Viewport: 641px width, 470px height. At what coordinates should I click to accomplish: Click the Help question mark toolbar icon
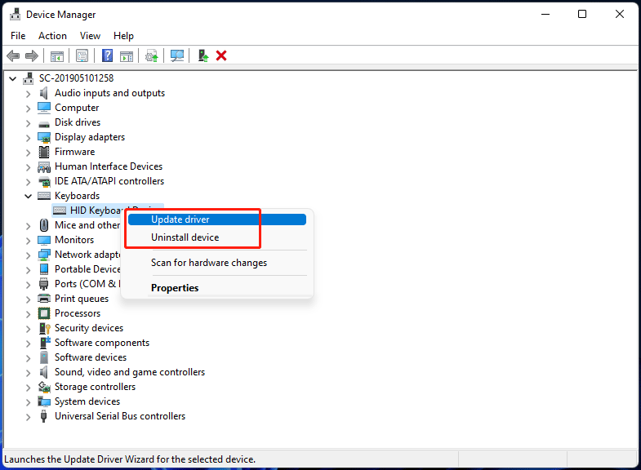(107, 55)
